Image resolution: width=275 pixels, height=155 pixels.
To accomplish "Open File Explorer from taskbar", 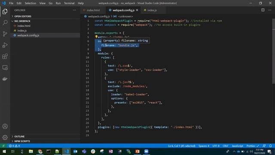I will tap(31, 151).
